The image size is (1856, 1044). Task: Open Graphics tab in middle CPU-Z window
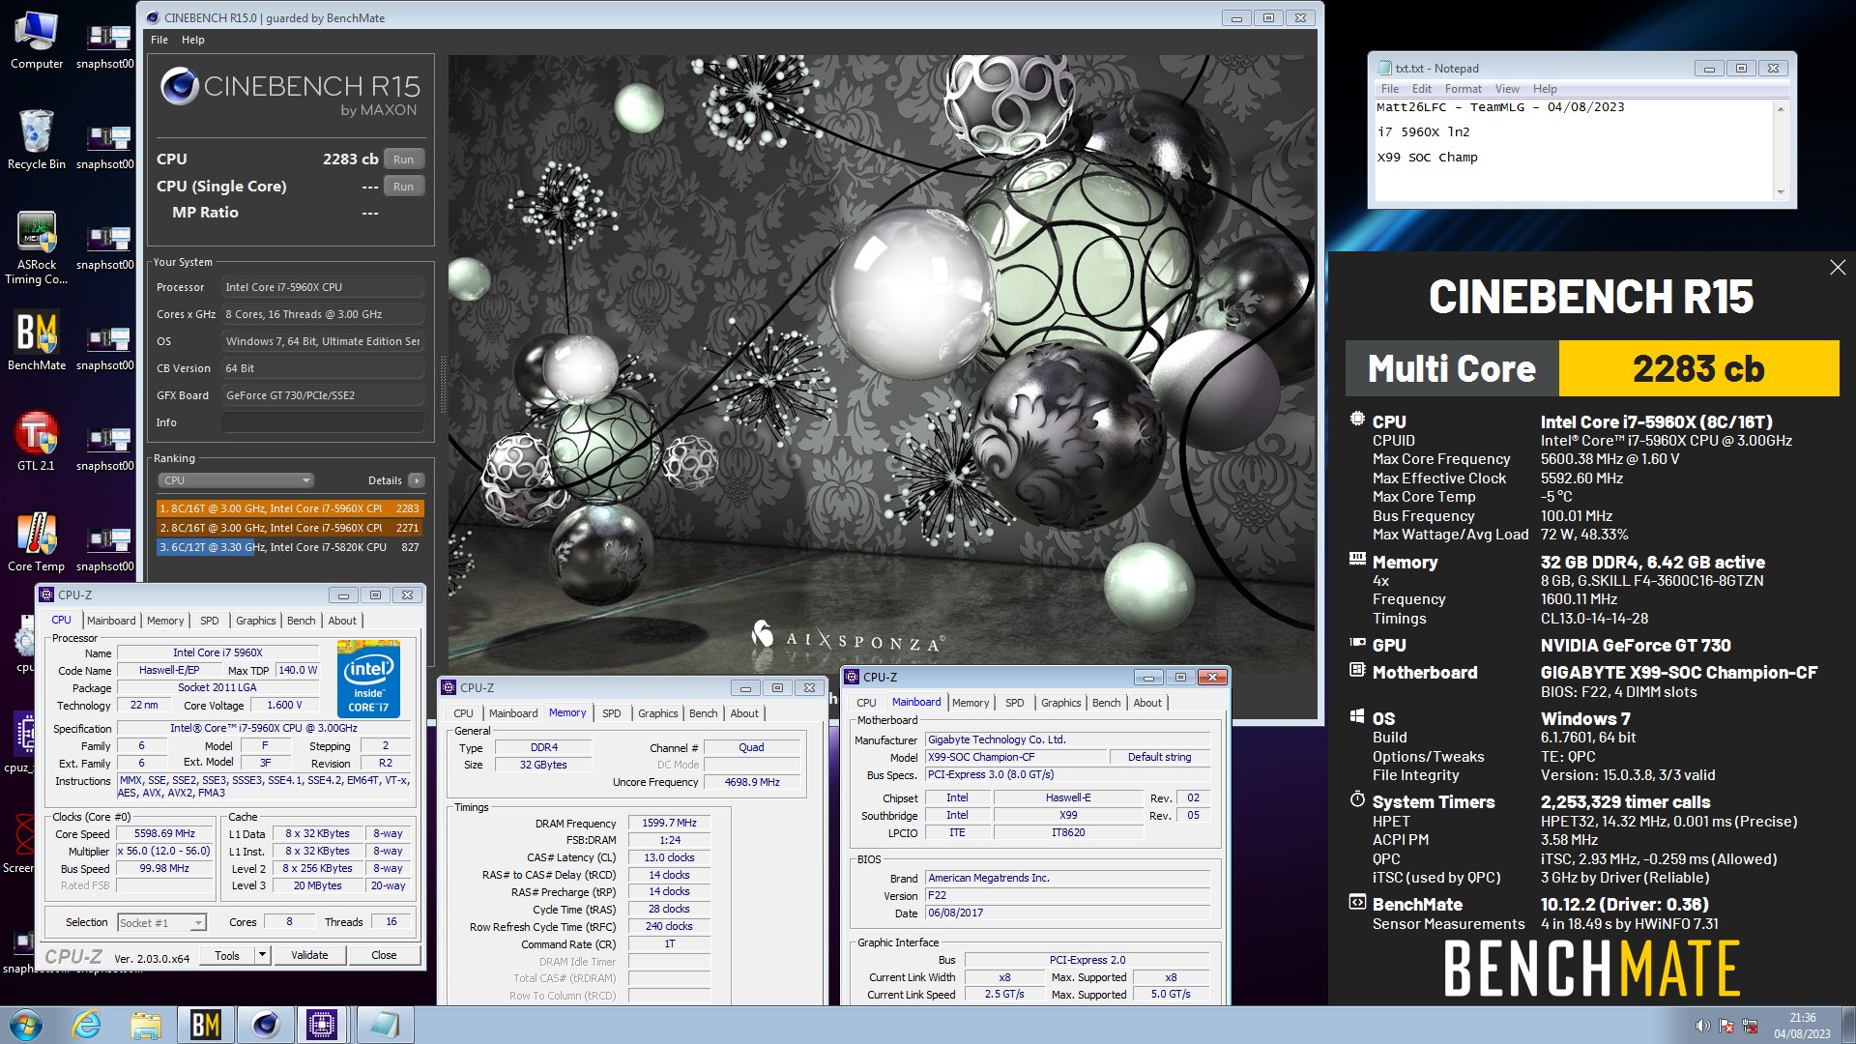click(x=658, y=713)
